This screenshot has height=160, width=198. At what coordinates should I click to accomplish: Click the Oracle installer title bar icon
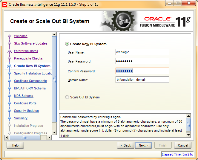(x=5, y=4)
